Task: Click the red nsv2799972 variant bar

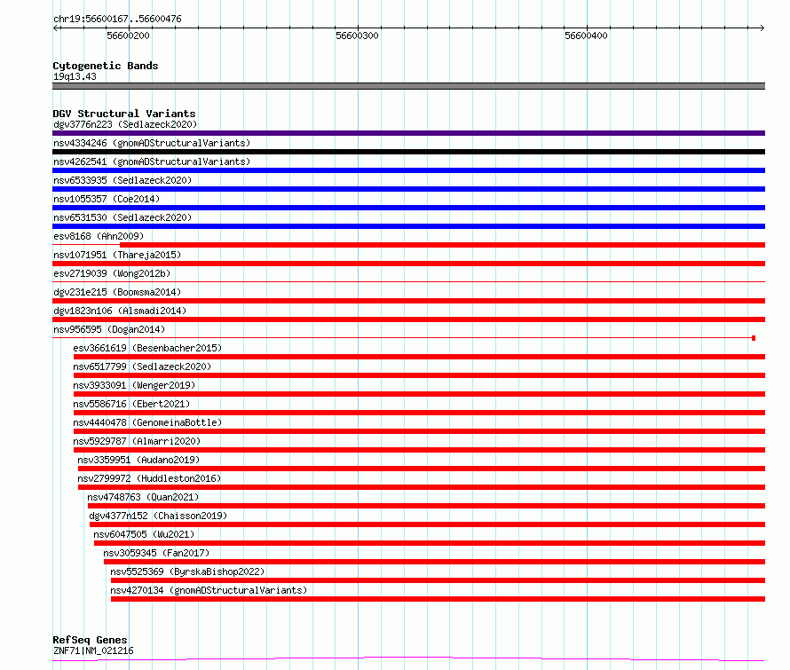Action: pos(422,487)
